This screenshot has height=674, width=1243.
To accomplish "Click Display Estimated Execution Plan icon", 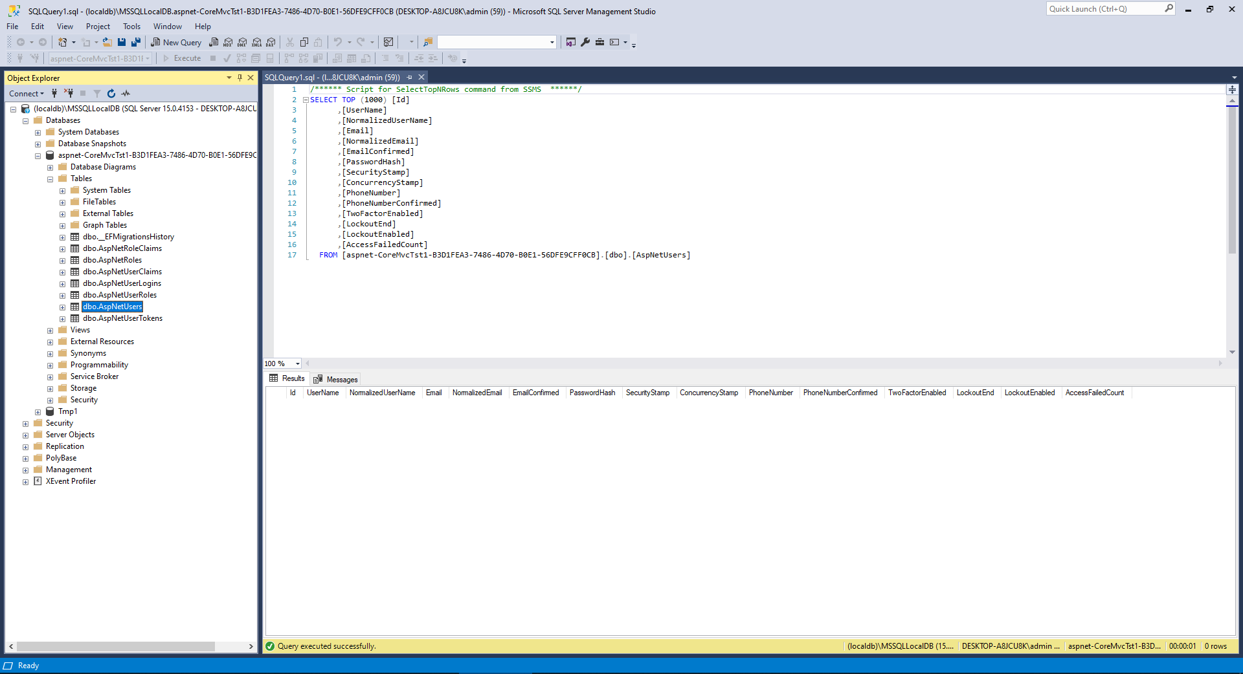I will click(x=241, y=58).
